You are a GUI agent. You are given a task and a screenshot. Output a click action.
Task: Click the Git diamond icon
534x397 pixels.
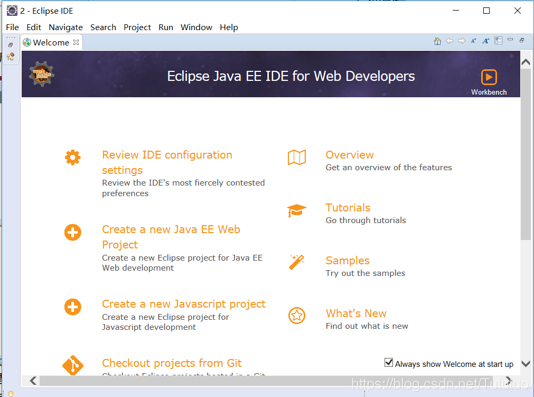[72, 365]
